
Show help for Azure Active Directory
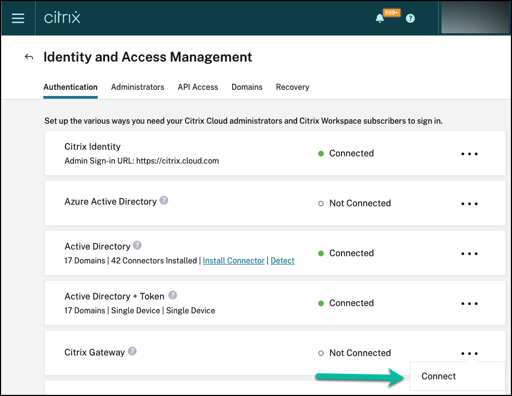(164, 201)
